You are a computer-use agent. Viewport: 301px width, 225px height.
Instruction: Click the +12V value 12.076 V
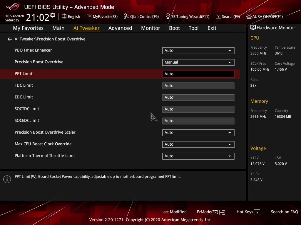[x=257, y=164]
